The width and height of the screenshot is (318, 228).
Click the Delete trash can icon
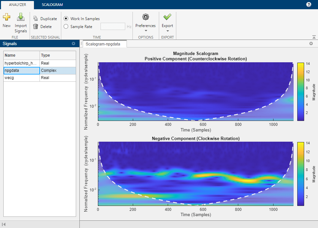point(36,27)
